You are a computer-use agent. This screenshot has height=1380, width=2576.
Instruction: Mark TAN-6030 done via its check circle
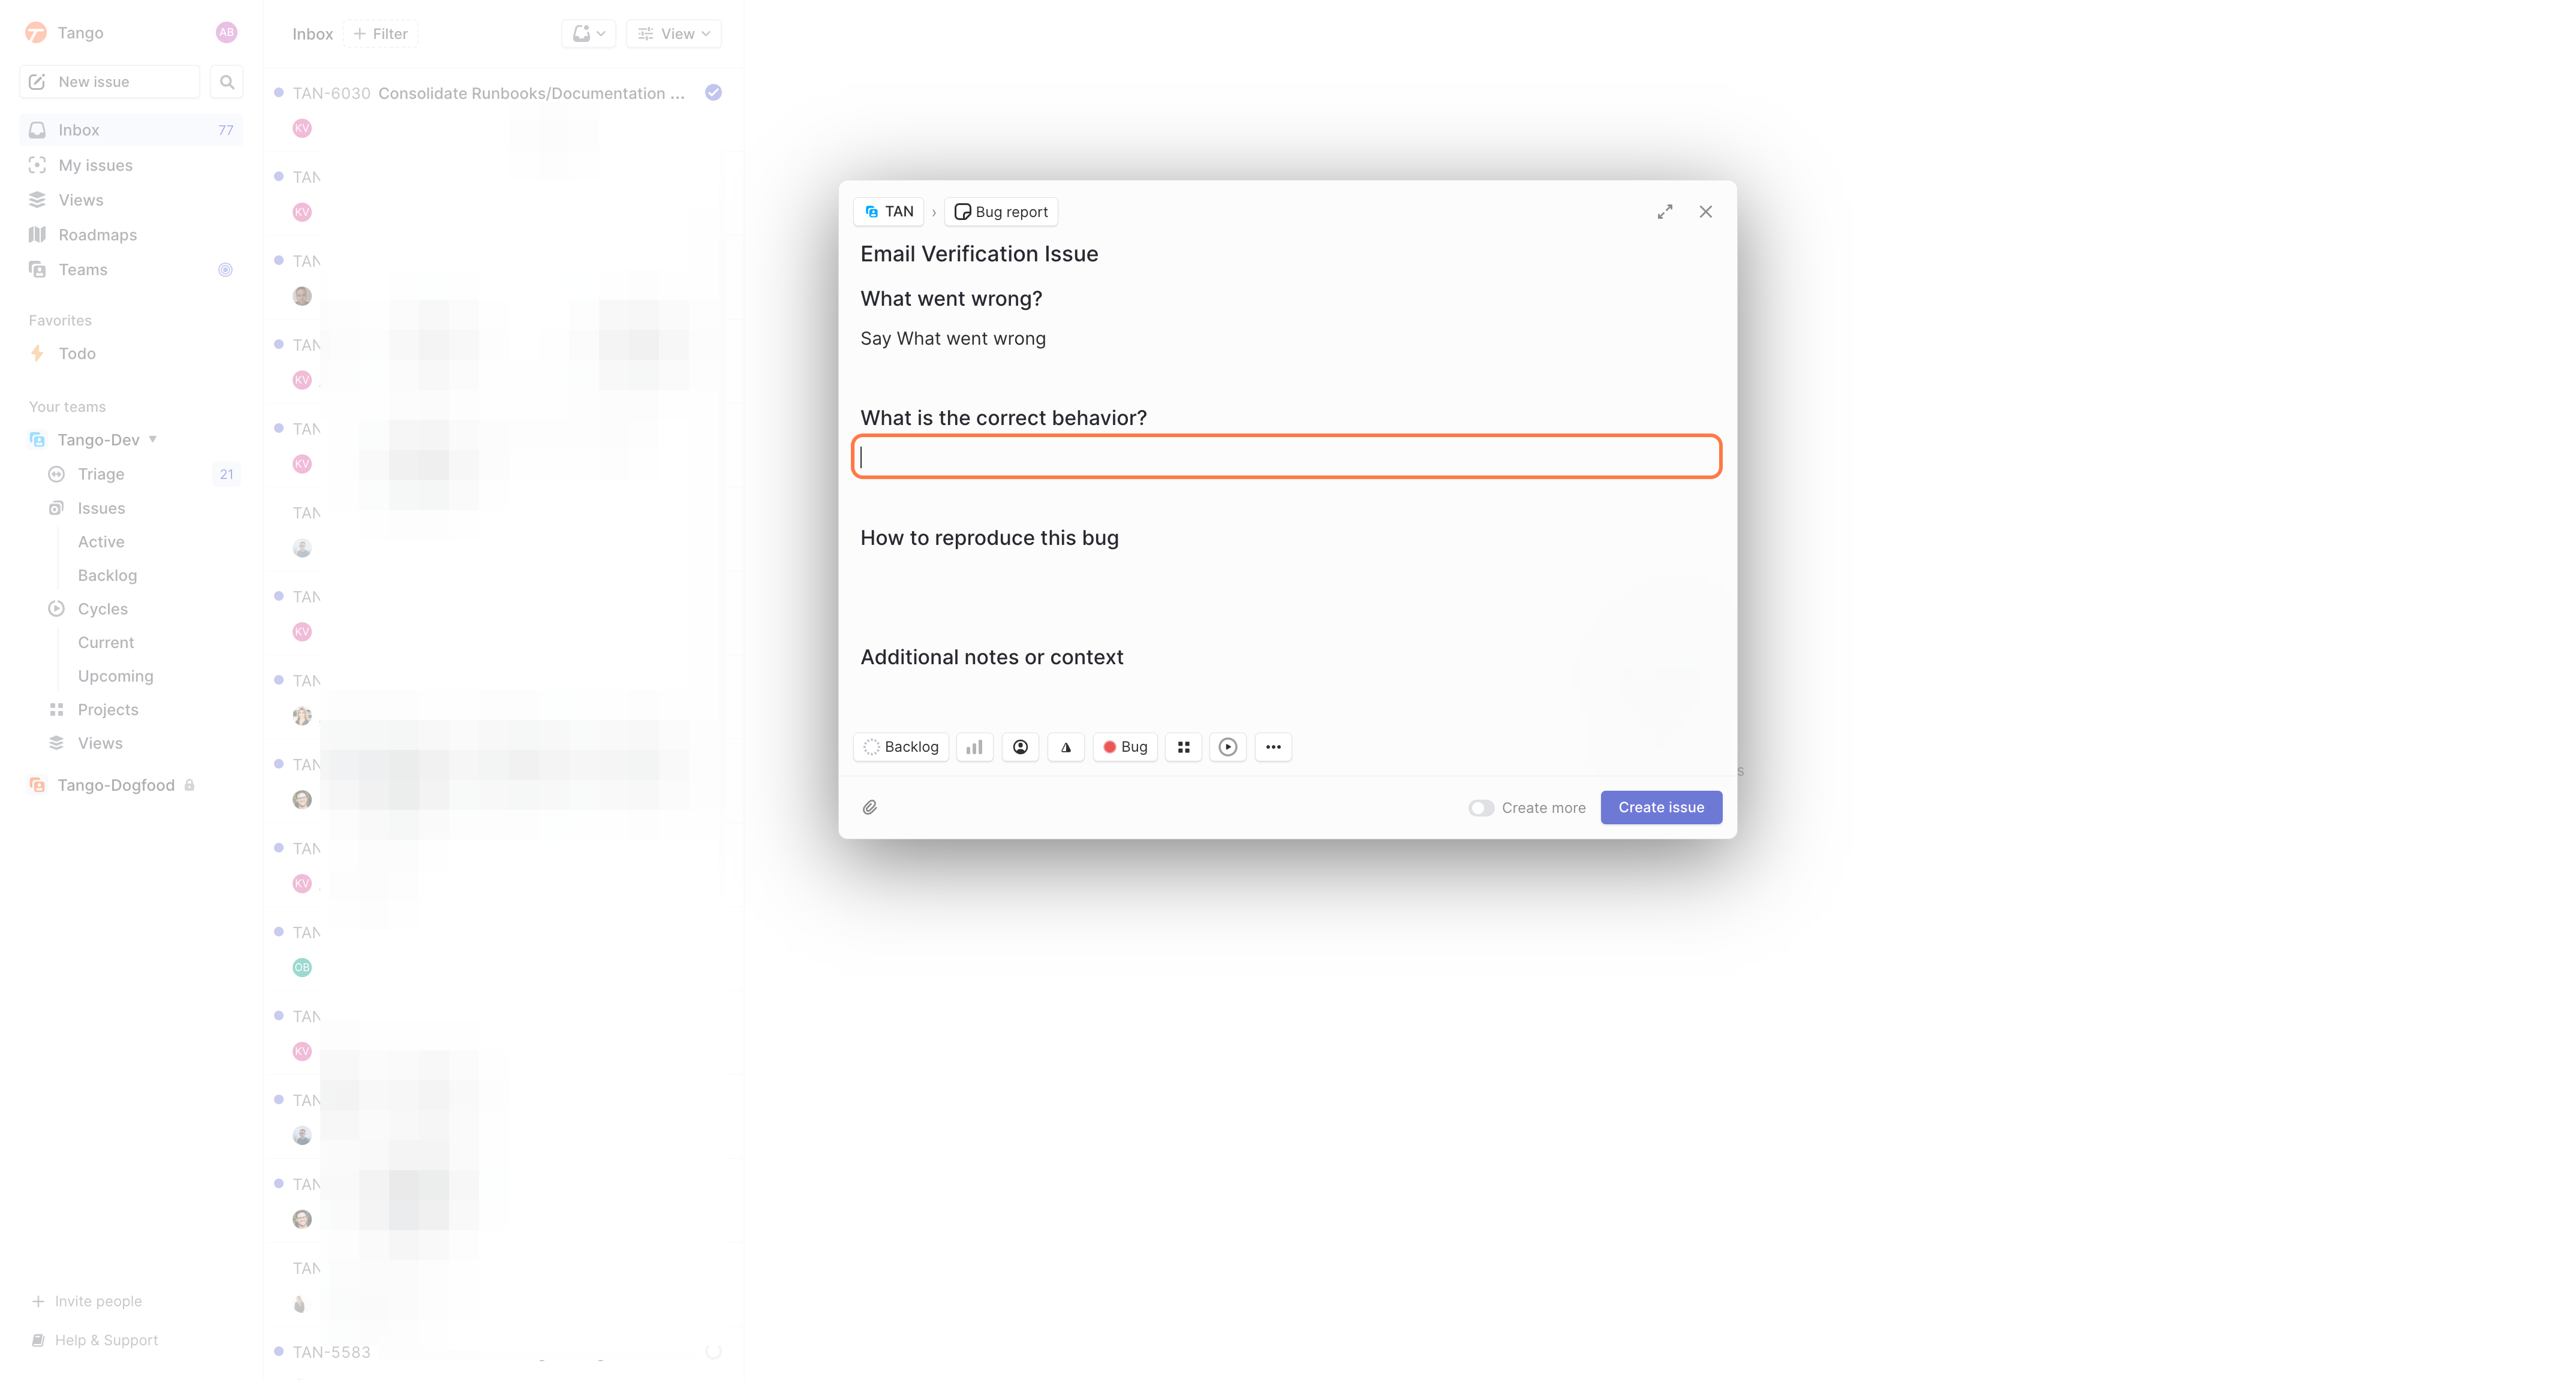point(713,93)
